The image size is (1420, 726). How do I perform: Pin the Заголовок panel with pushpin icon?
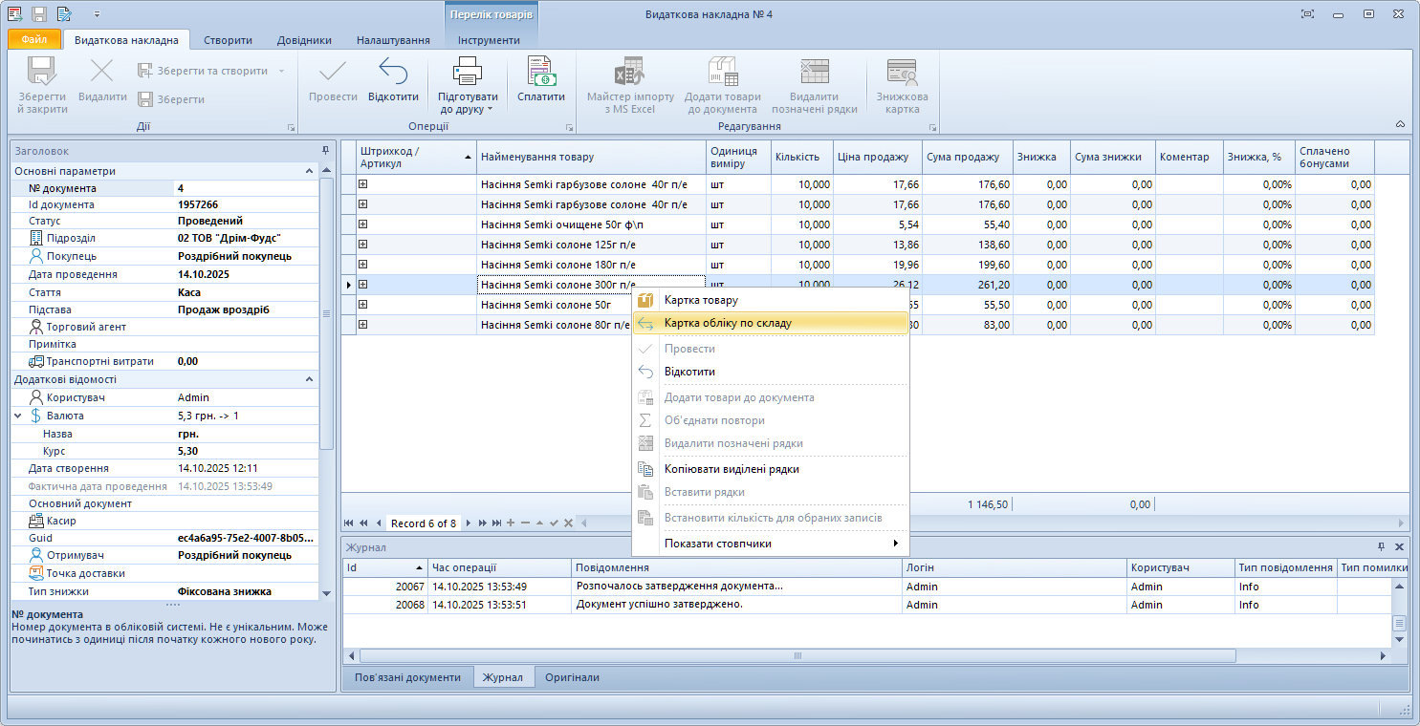[325, 151]
